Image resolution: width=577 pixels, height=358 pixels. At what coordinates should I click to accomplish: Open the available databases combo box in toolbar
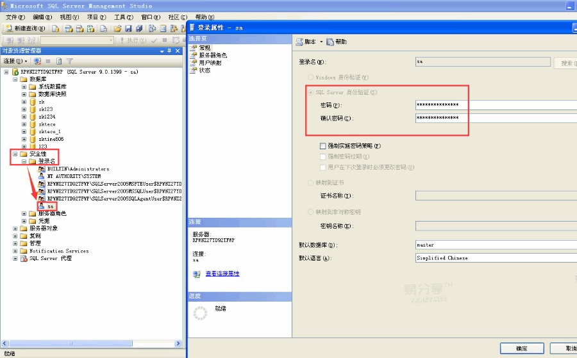[x=77, y=40]
